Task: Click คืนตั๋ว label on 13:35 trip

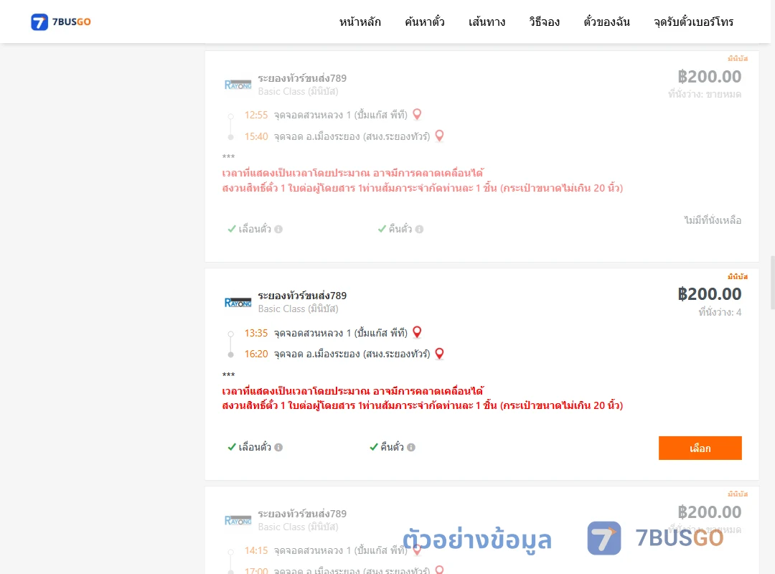Action: click(x=392, y=447)
